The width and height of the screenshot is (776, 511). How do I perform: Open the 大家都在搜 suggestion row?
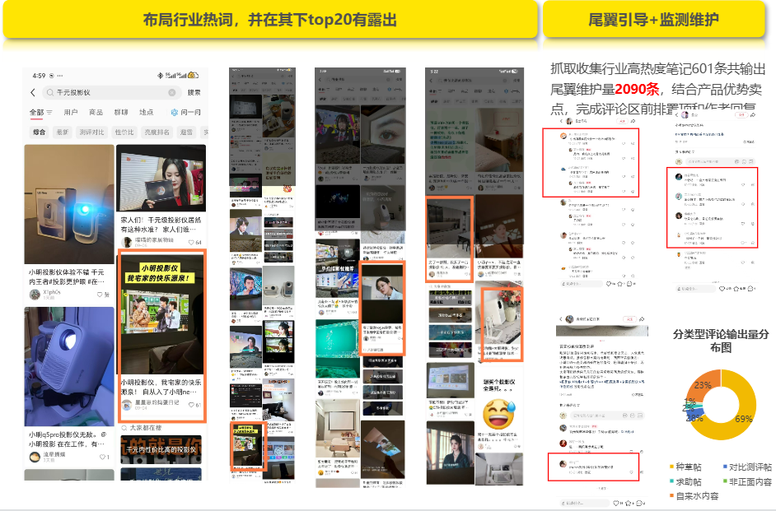click(x=161, y=428)
